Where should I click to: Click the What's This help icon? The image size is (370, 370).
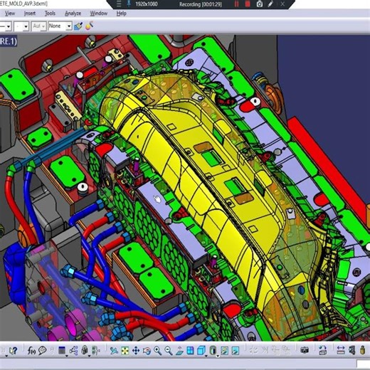click(x=13, y=351)
